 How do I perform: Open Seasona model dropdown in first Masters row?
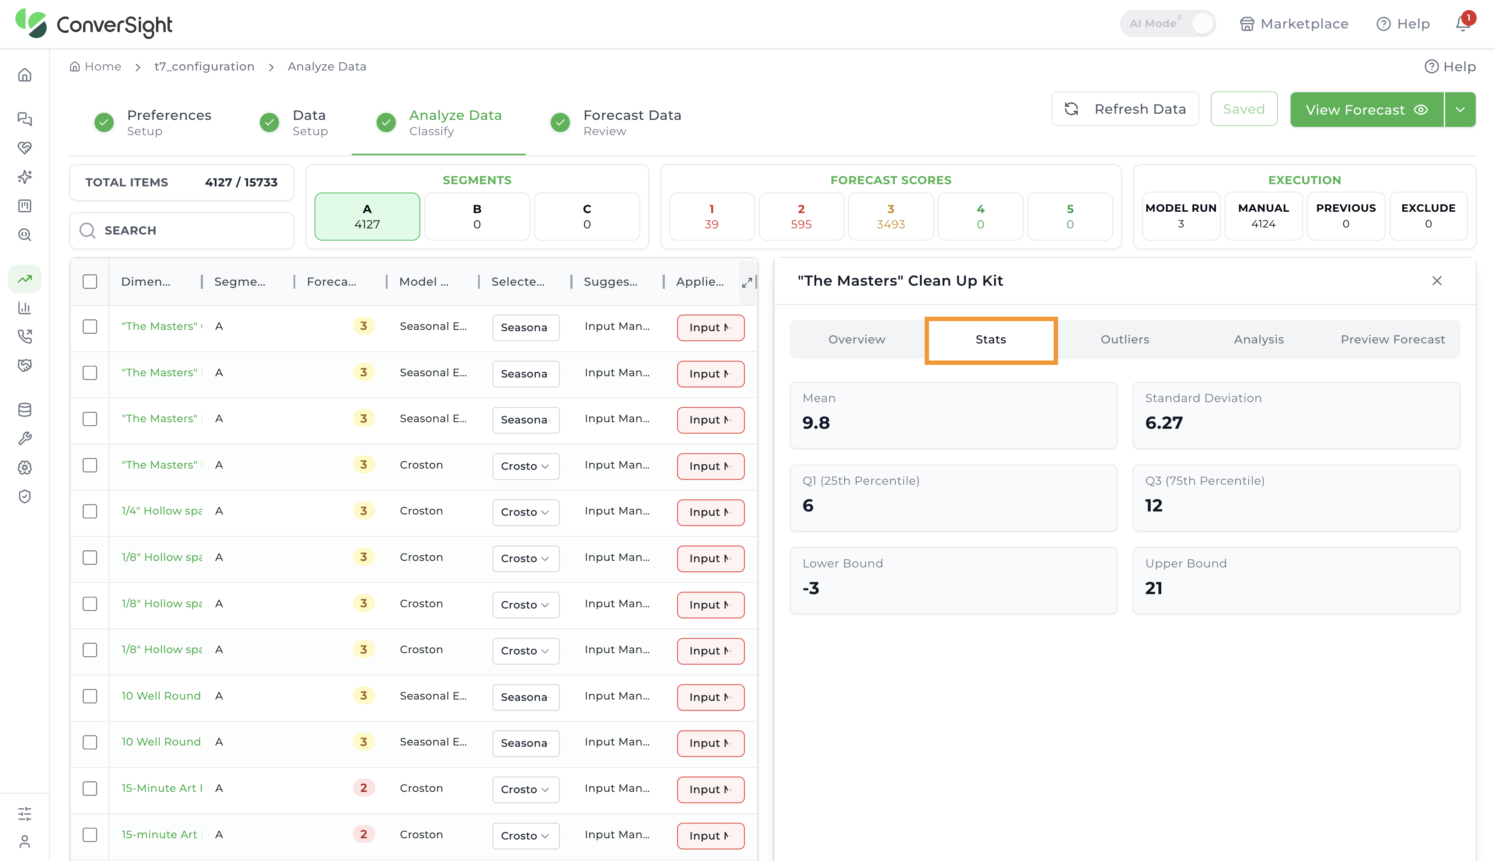coord(526,328)
